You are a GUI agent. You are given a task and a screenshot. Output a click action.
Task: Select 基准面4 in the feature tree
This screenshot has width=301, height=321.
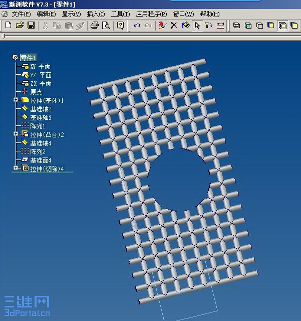pos(41,160)
